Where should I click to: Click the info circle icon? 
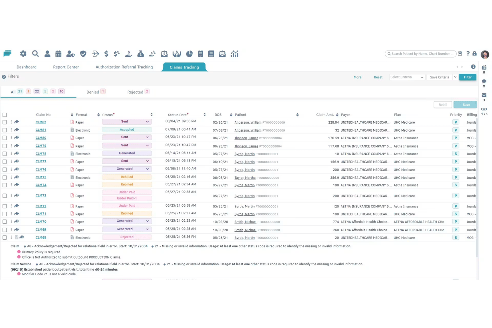coord(473,67)
